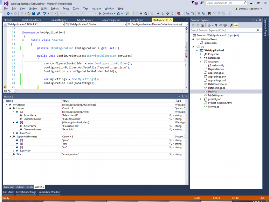Collapse the mySettings watch node
Image resolution: width=269 pixels, height=202 pixels.
coord(7,104)
